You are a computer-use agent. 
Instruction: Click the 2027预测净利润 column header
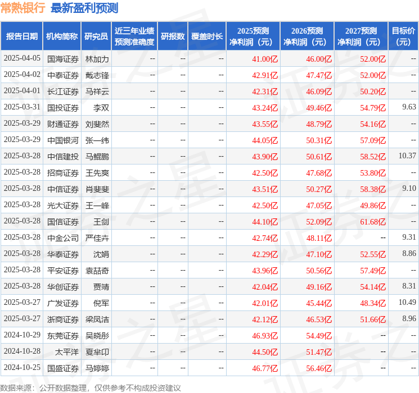(x=361, y=36)
